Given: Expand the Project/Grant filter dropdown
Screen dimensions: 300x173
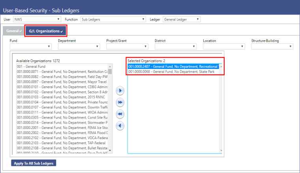Looking at the screenshot, I should (127, 47).
